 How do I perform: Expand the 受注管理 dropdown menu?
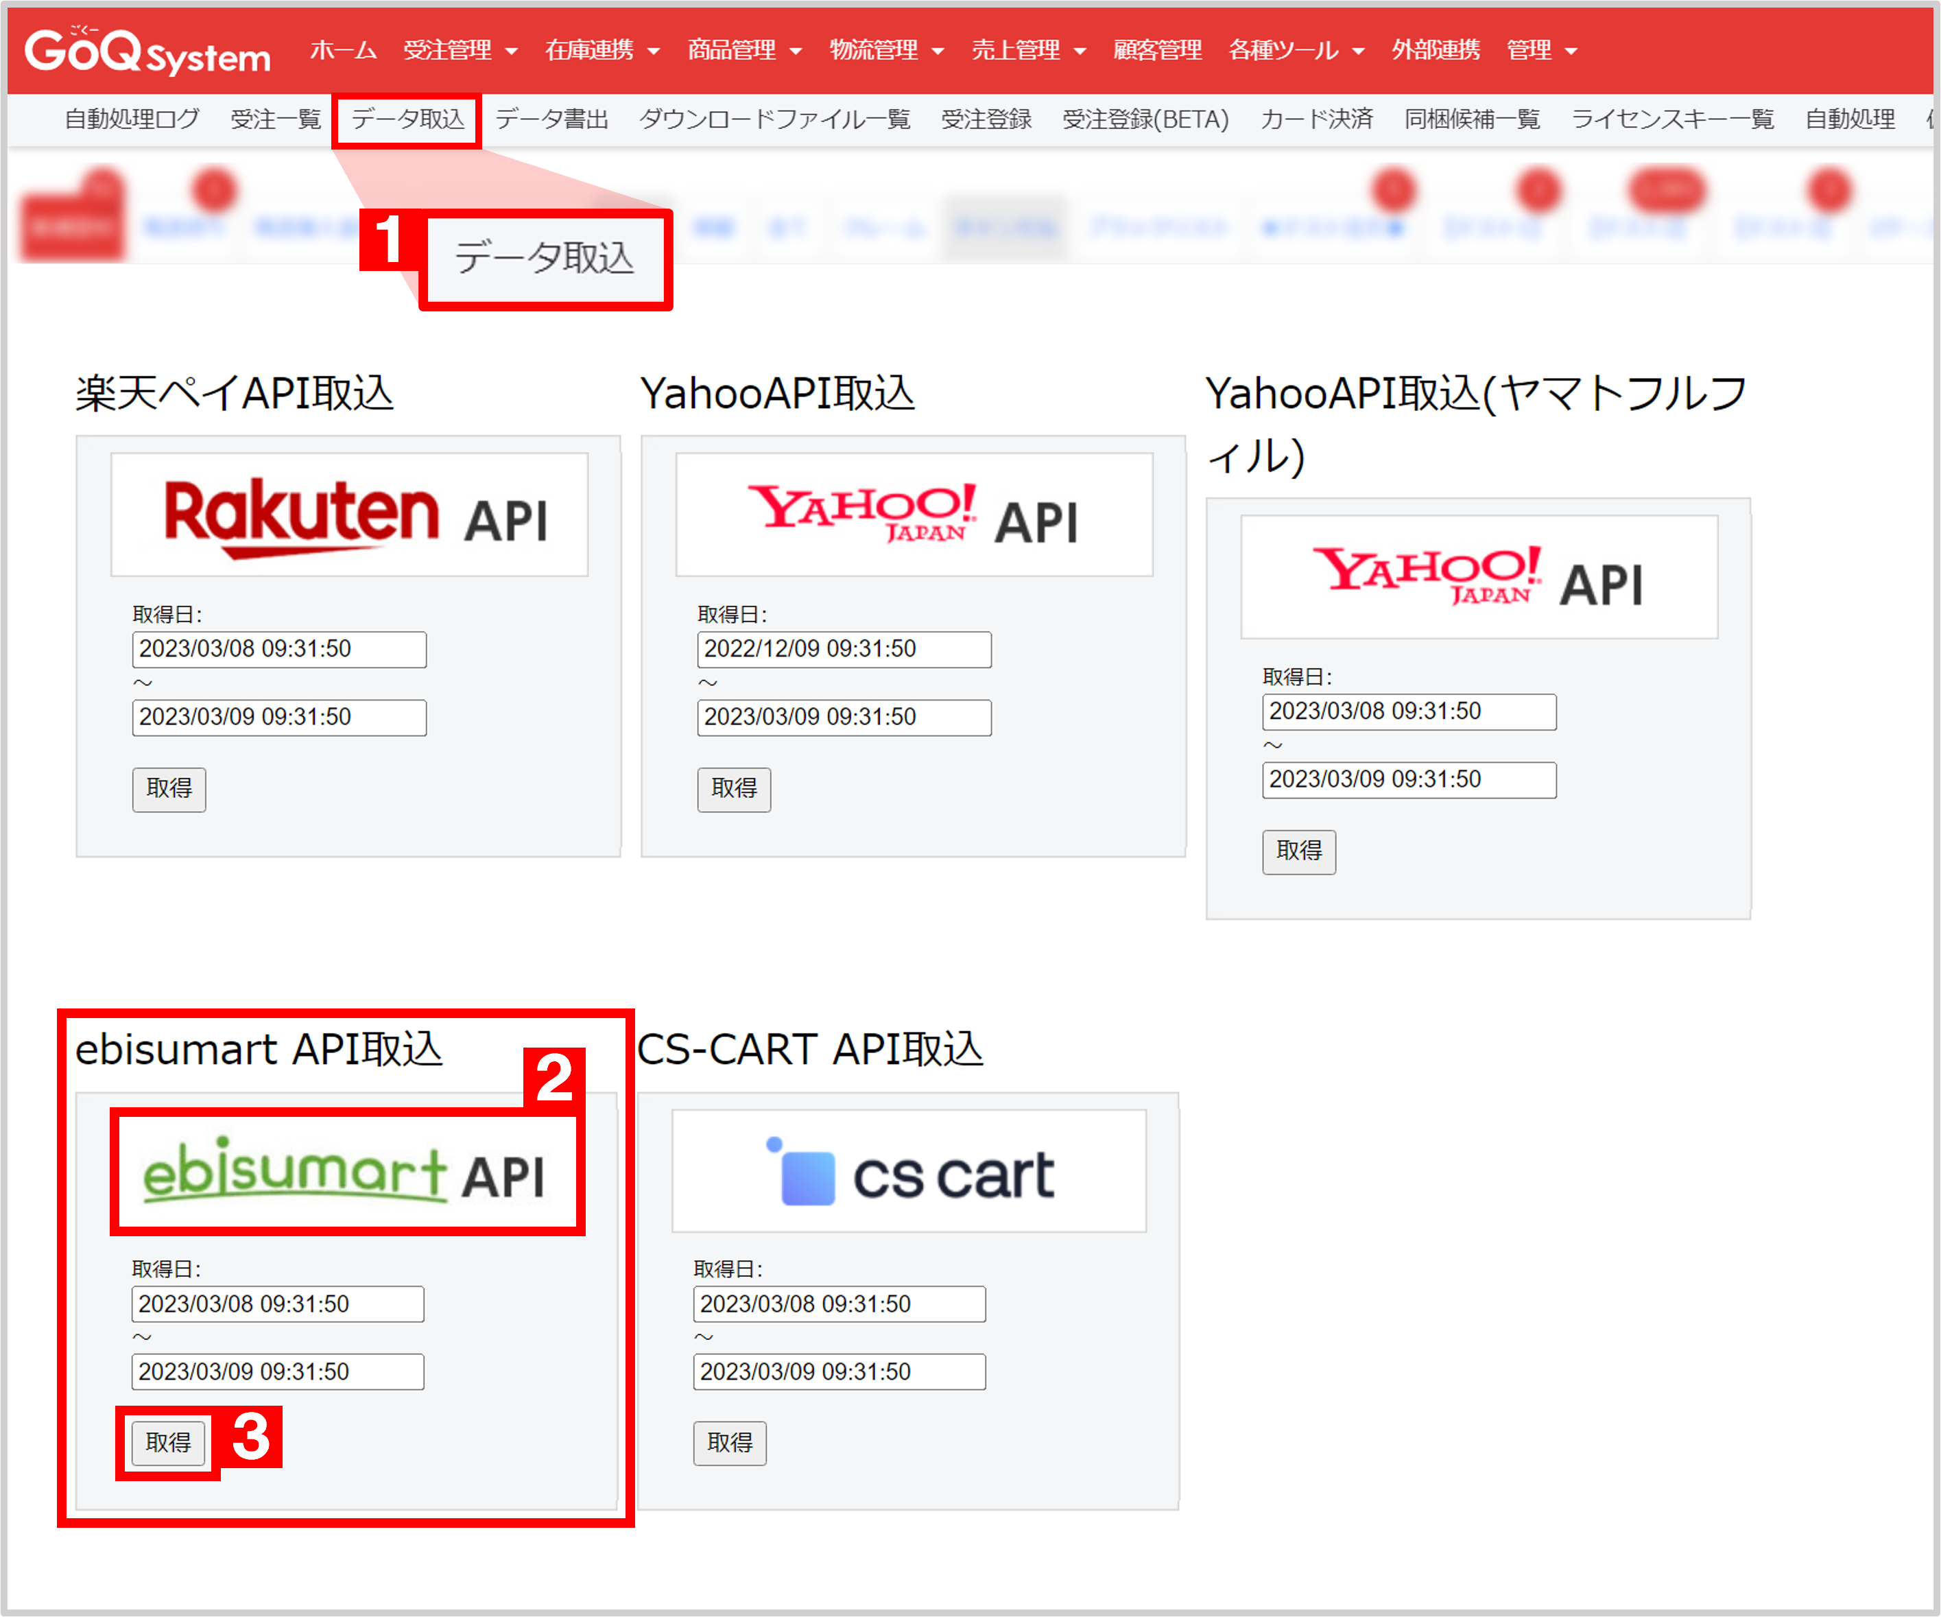click(460, 50)
